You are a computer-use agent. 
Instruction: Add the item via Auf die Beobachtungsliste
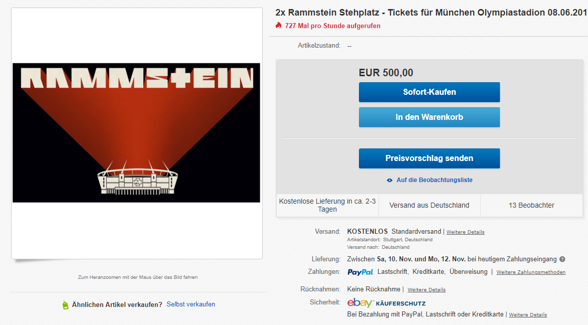pyautogui.click(x=434, y=180)
